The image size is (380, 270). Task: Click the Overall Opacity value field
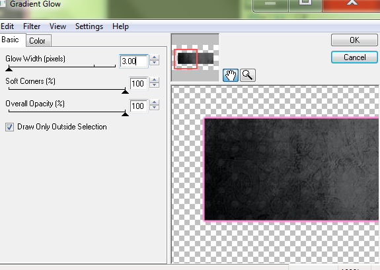(138, 106)
